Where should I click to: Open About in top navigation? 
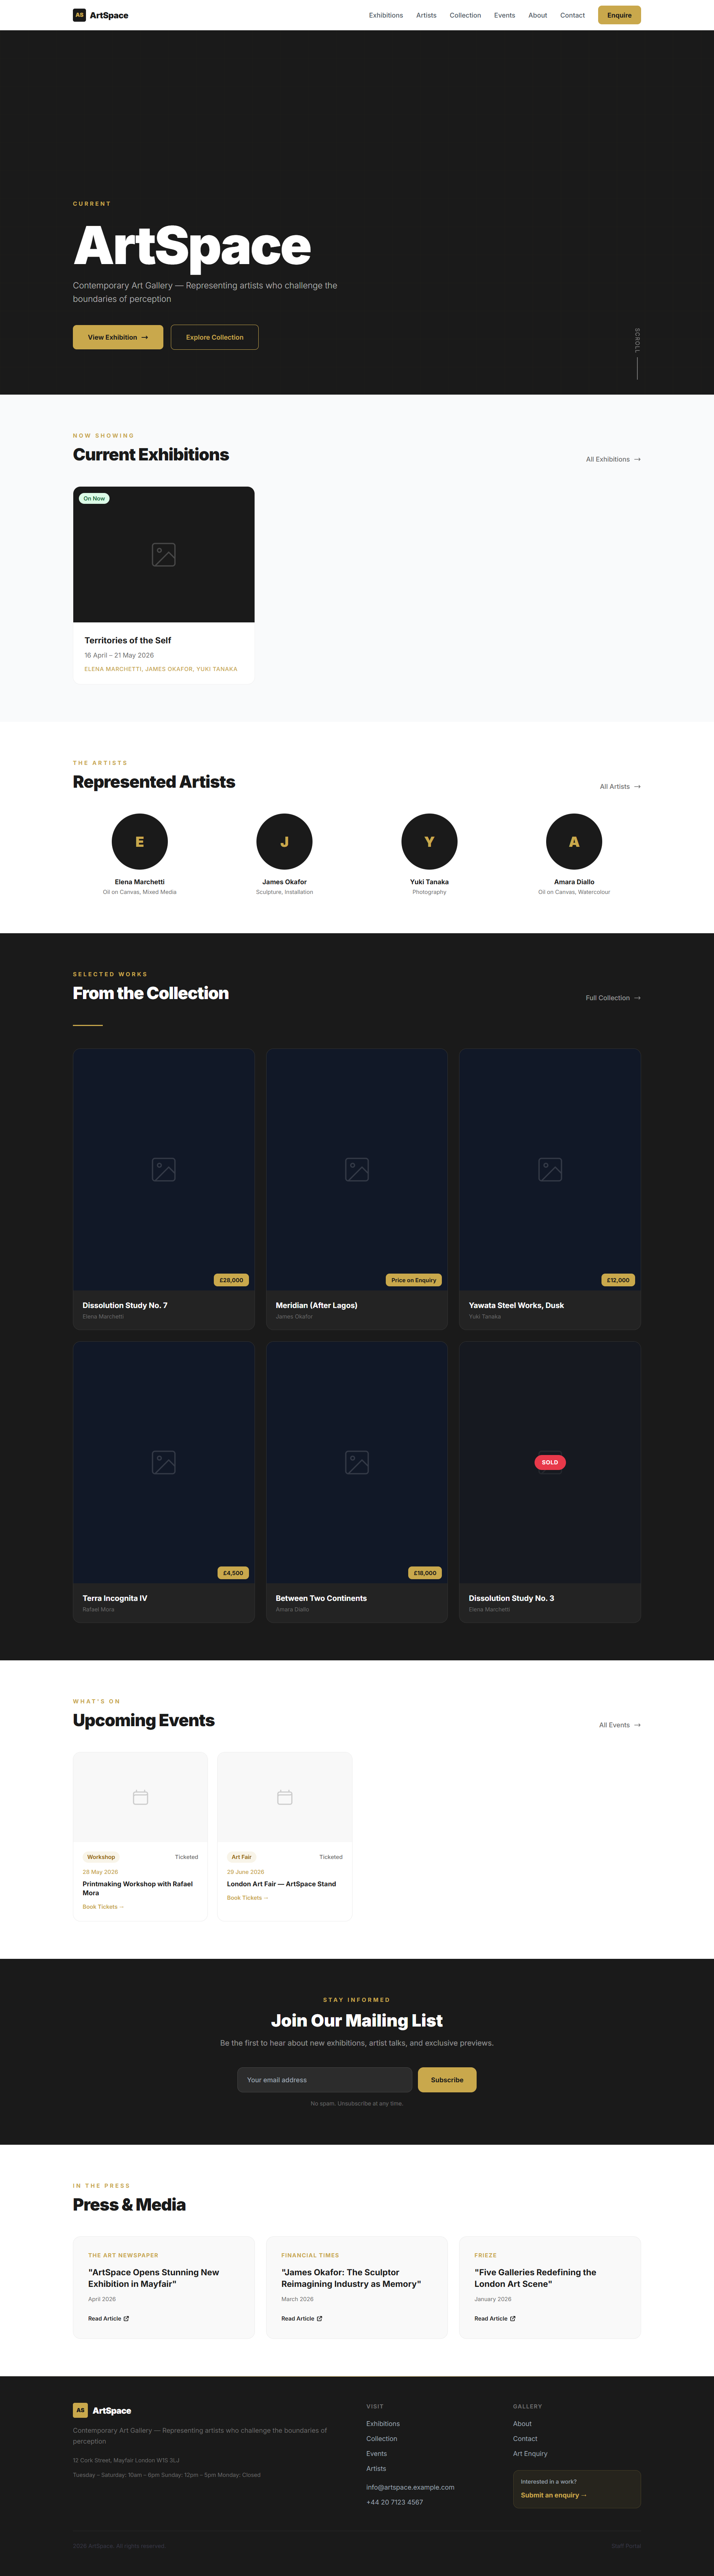click(538, 15)
